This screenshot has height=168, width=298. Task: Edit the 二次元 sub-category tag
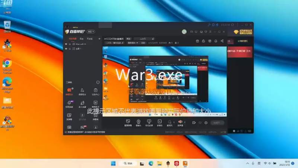click(x=114, y=43)
